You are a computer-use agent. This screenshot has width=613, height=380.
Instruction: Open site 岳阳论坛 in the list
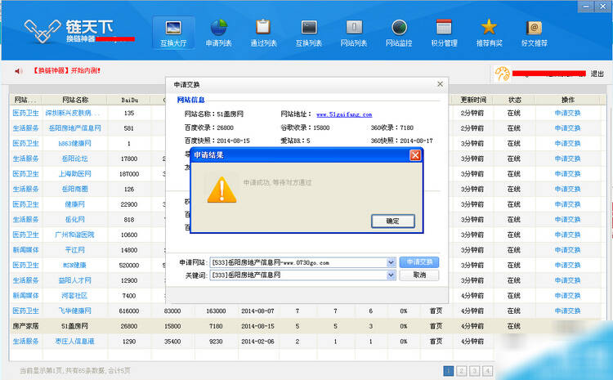(x=74, y=159)
